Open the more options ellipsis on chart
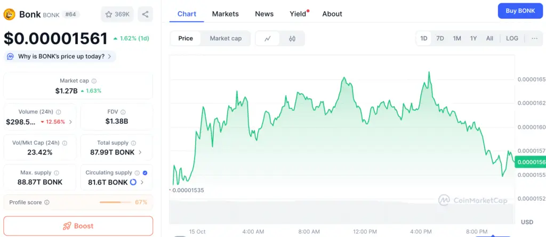546x237 pixels. tap(534, 38)
